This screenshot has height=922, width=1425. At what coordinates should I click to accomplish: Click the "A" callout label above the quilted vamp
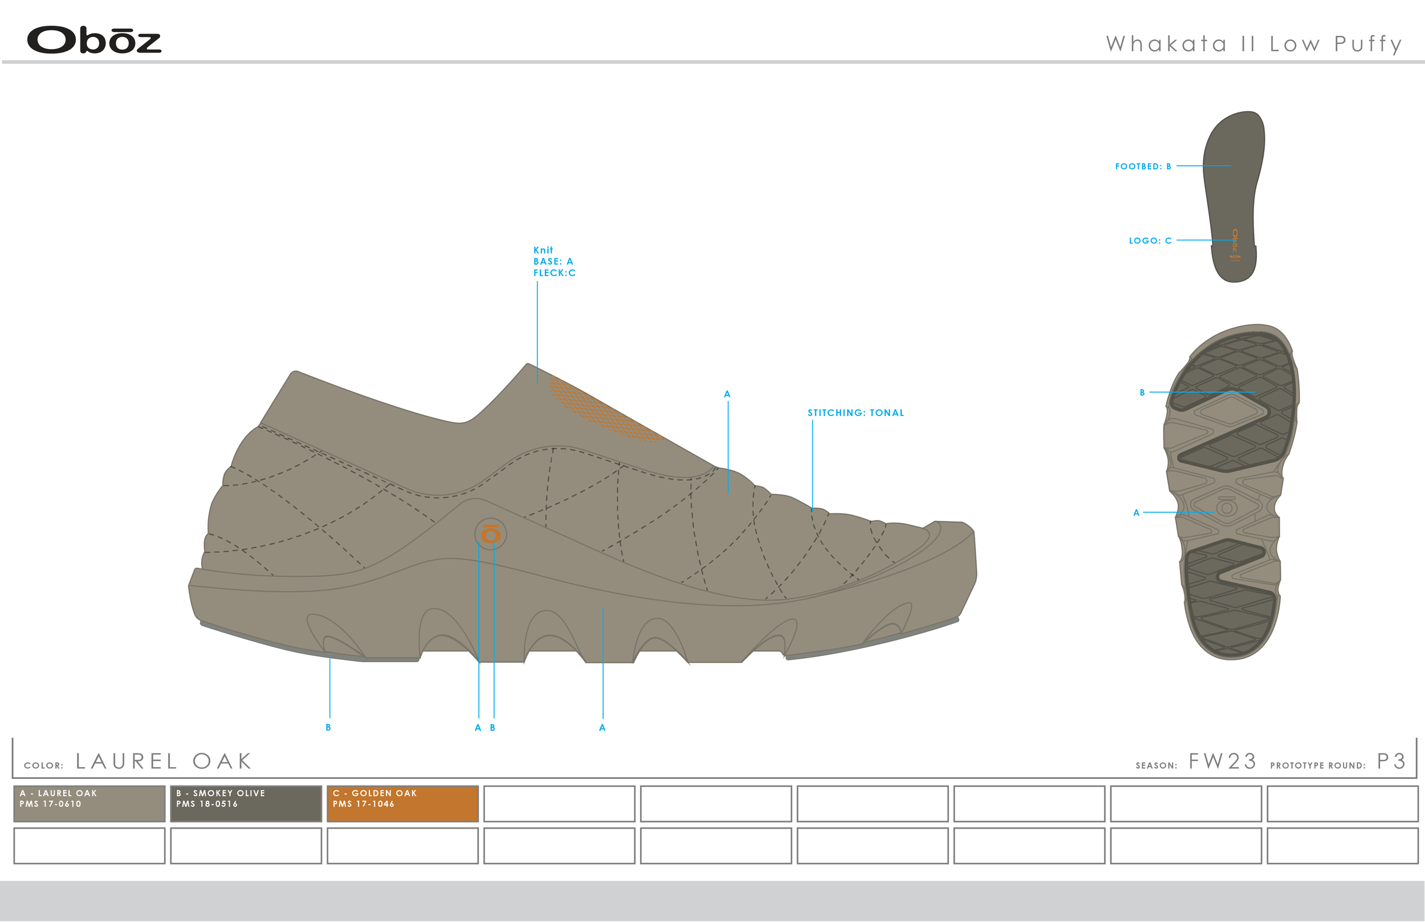click(x=727, y=394)
